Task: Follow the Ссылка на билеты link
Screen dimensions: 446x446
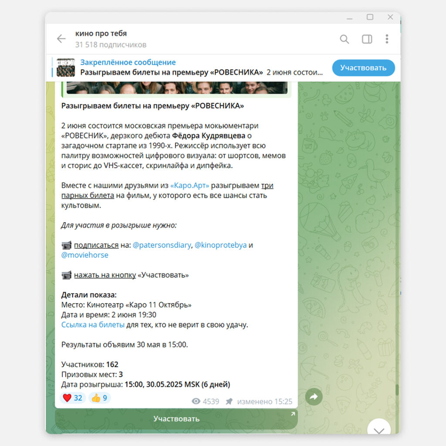Action: click(x=93, y=324)
